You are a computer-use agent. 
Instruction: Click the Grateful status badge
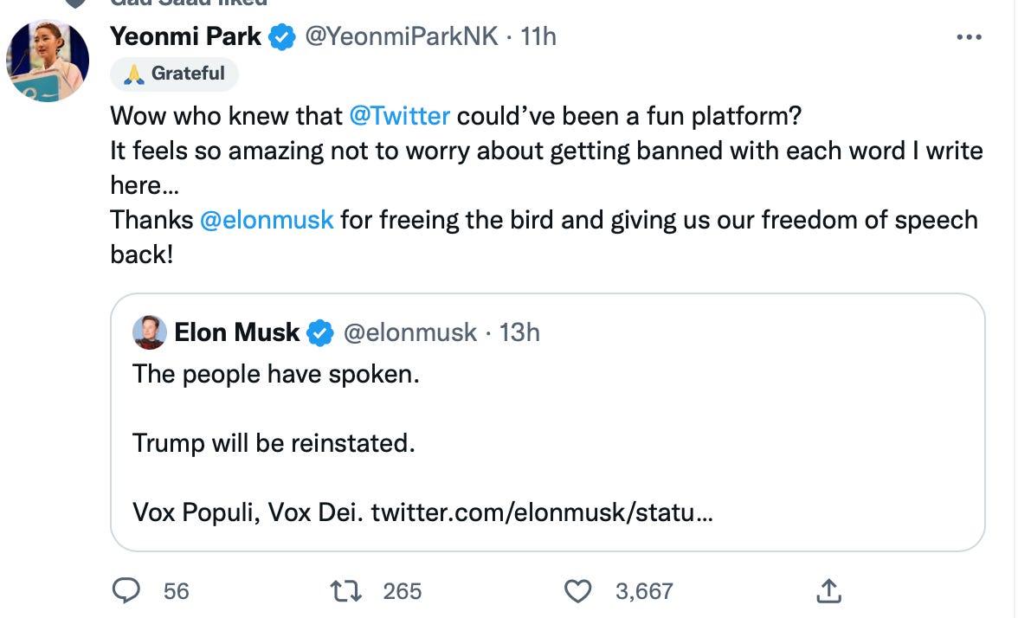pyautogui.click(x=174, y=74)
